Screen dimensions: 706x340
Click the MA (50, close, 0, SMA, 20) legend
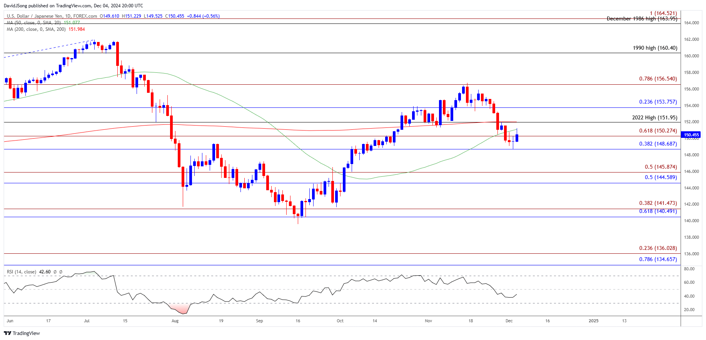34,23
